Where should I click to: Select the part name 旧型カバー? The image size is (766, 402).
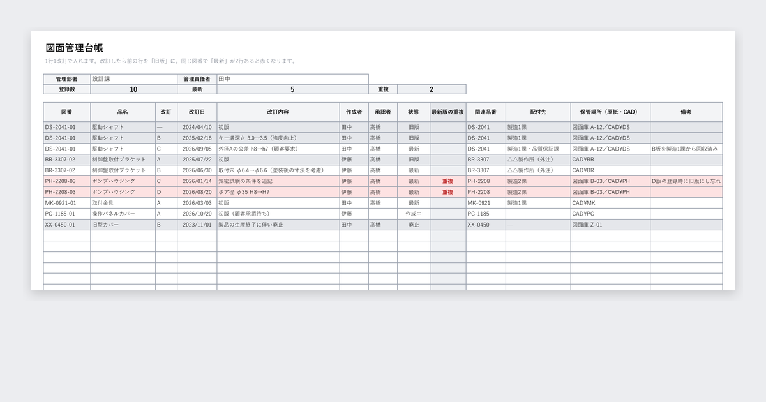pyautogui.click(x=123, y=225)
